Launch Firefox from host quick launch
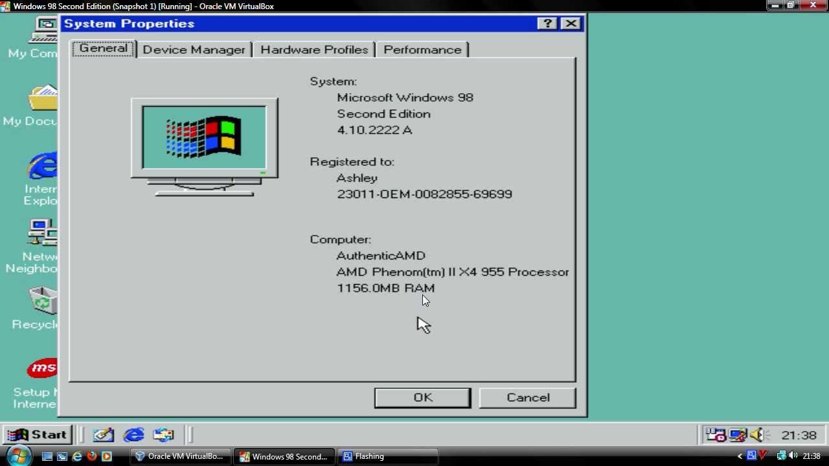 pos(91,456)
